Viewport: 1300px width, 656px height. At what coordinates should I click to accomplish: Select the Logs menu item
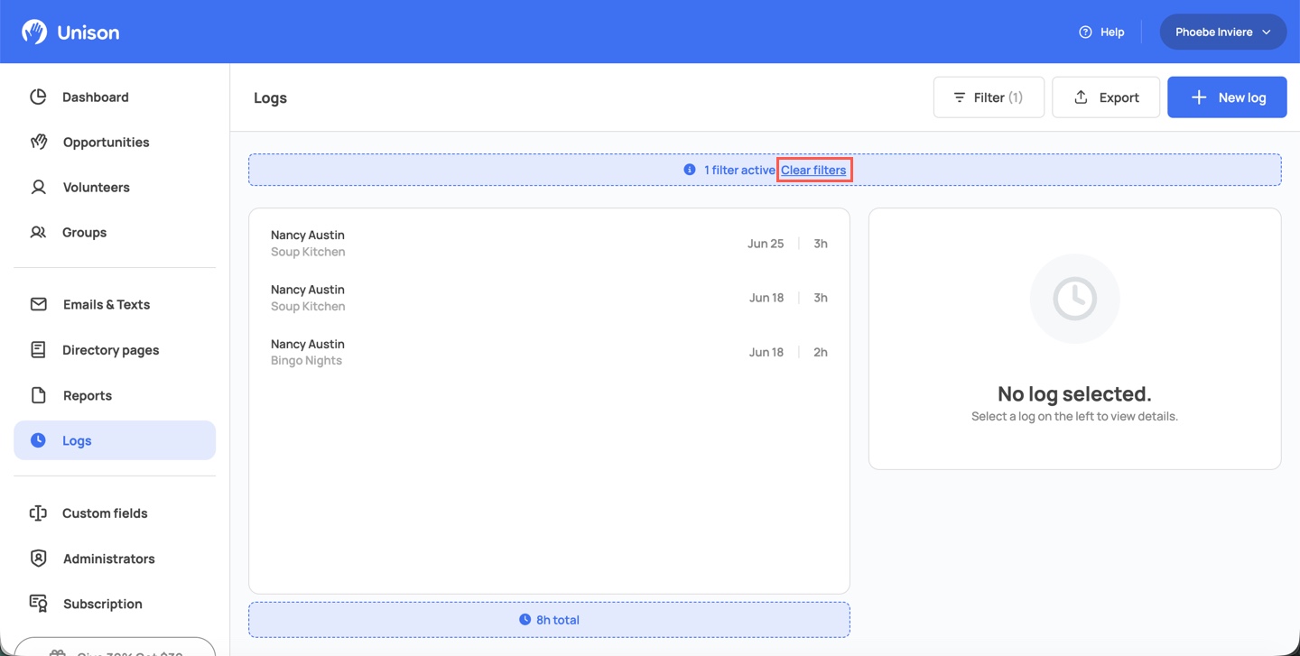tap(115, 440)
